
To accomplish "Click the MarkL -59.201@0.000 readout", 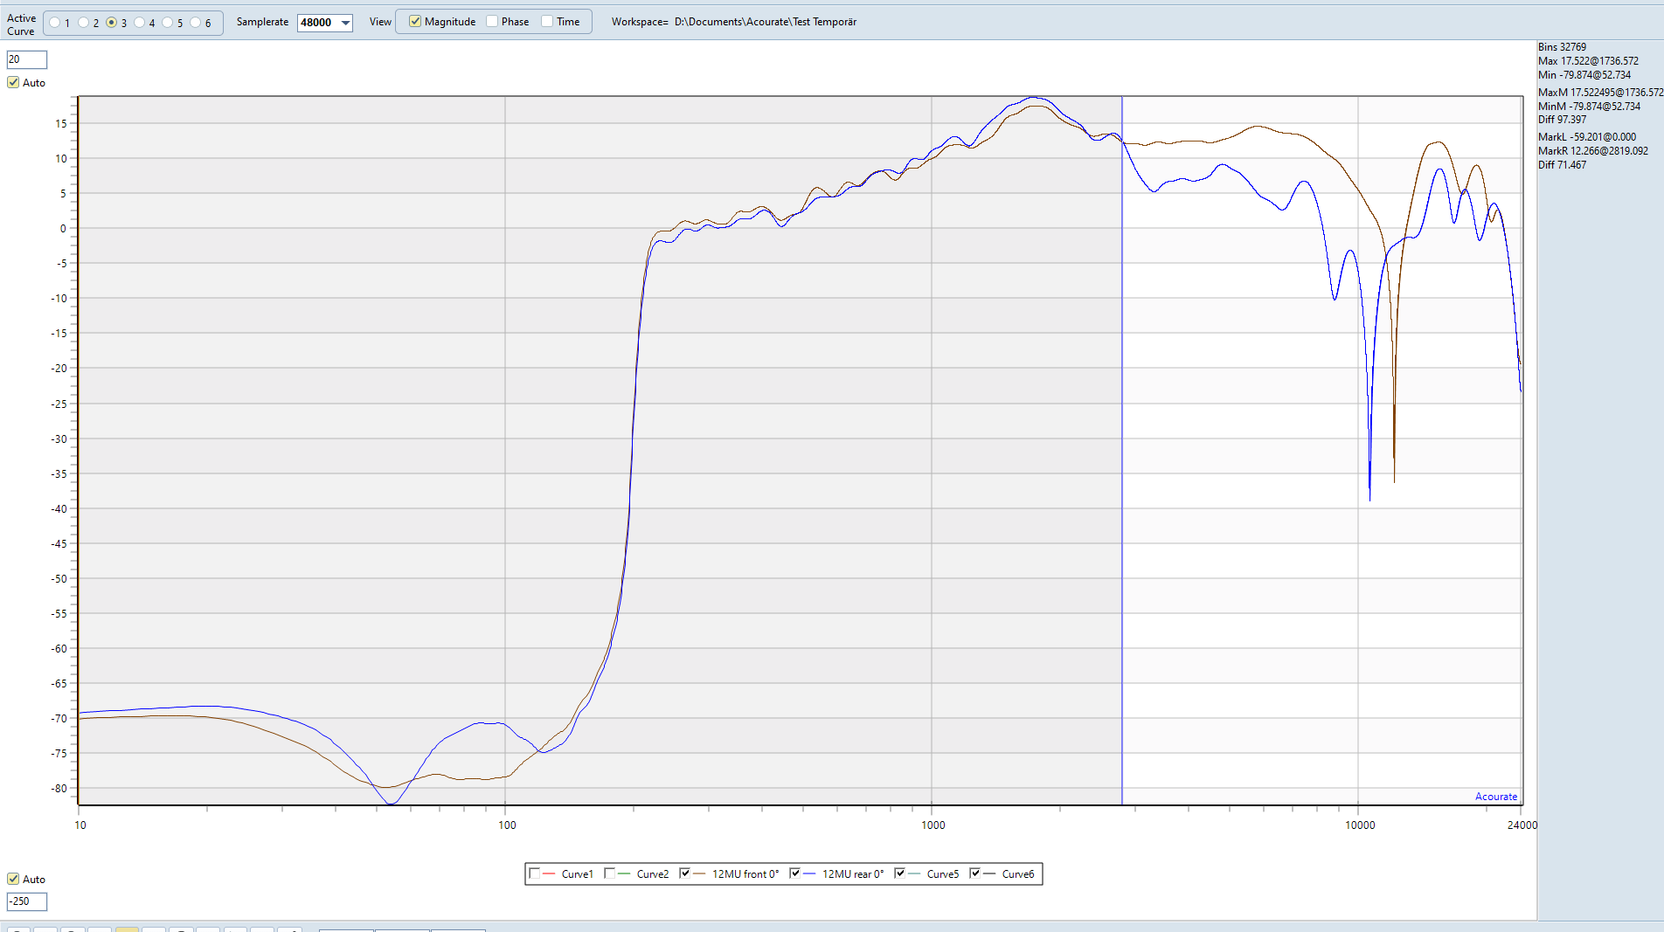I will 1587,137.
